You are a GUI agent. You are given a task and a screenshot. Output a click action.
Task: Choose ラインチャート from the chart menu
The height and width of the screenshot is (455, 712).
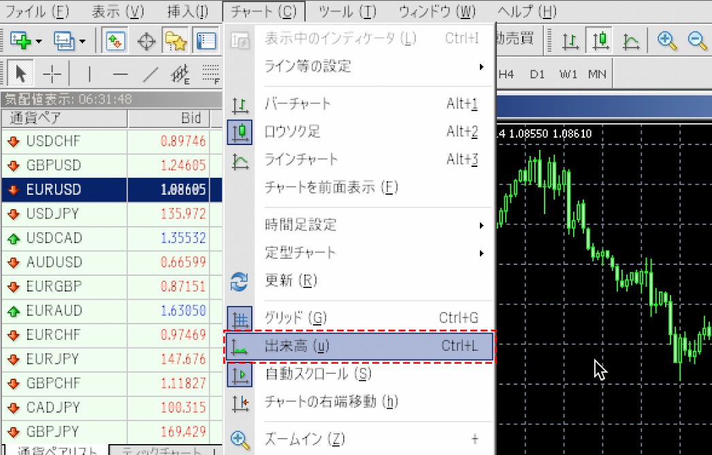(358, 160)
